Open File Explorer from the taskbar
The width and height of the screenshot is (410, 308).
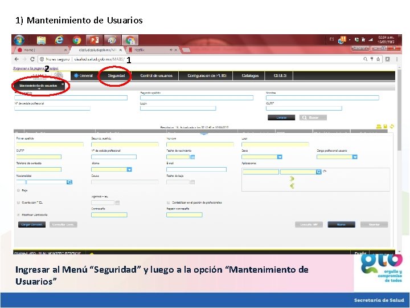point(42,40)
